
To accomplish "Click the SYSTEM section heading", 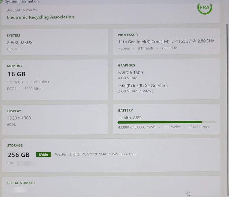I will 13,35.
